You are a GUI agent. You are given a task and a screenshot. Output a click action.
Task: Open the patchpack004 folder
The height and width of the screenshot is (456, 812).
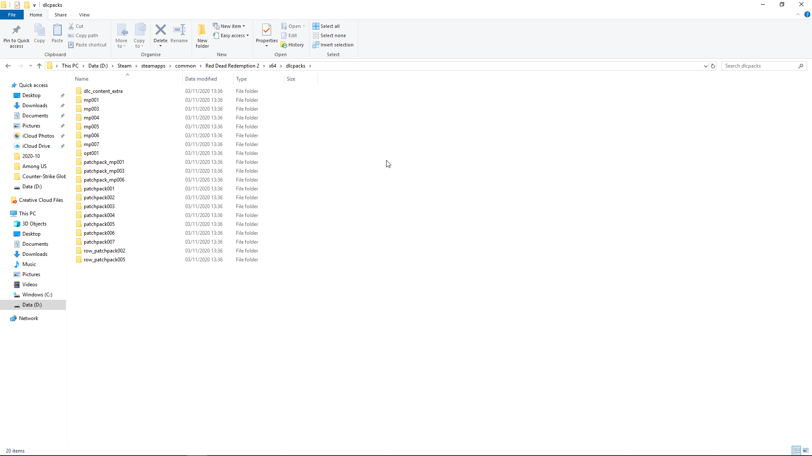coord(100,215)
